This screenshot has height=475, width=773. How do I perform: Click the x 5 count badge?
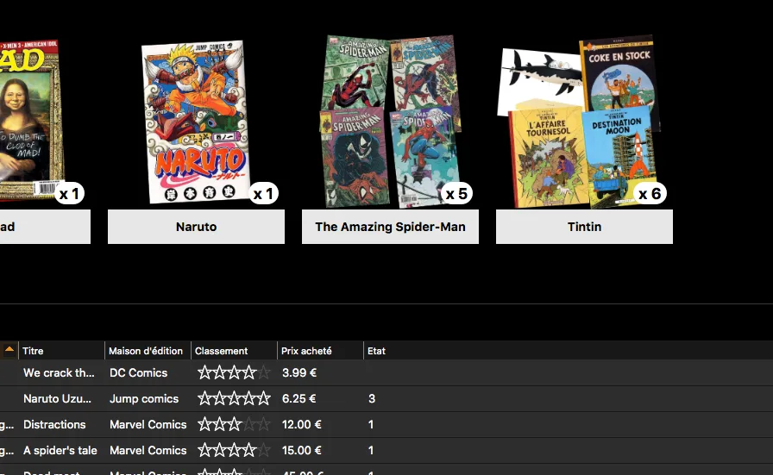coord(456,194)
